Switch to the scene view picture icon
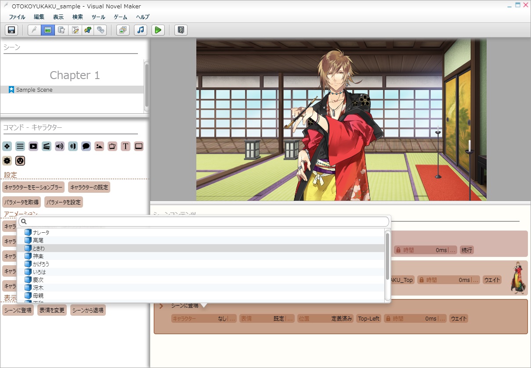Viewport: 531px width, 368px height. (x=48, y=30)
